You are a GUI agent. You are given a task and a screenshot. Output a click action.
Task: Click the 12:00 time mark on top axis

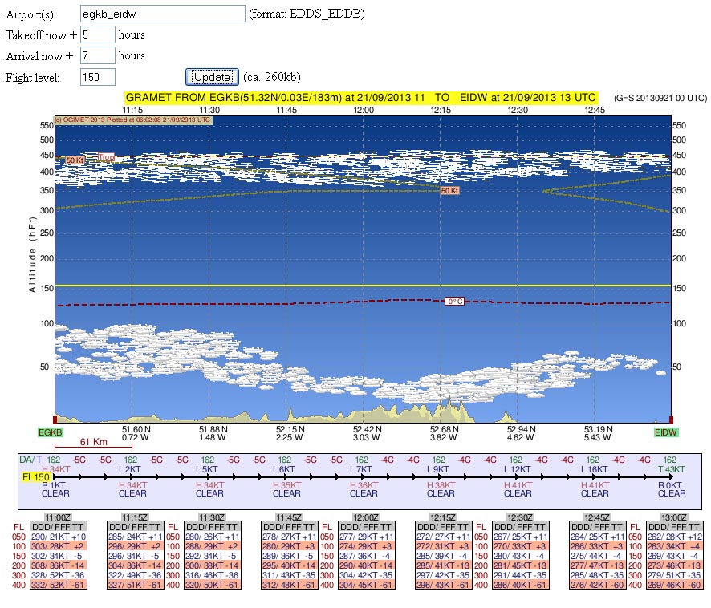coord(364,110)
